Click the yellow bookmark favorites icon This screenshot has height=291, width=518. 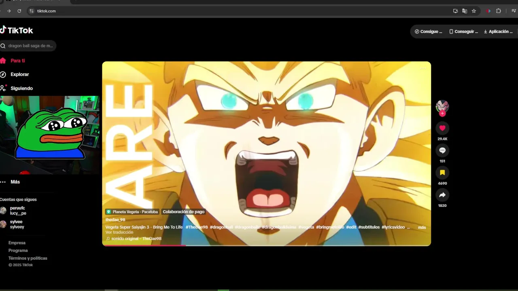point(442,173)
